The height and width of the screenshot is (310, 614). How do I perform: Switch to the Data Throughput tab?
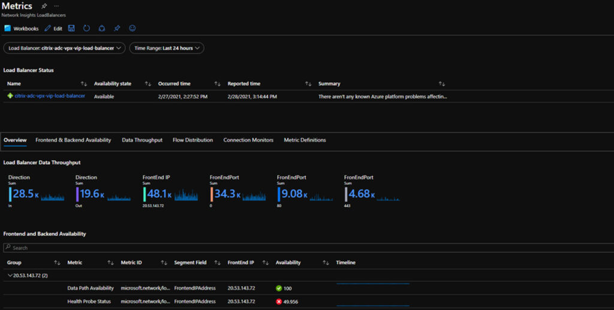(x=142, y=140)
